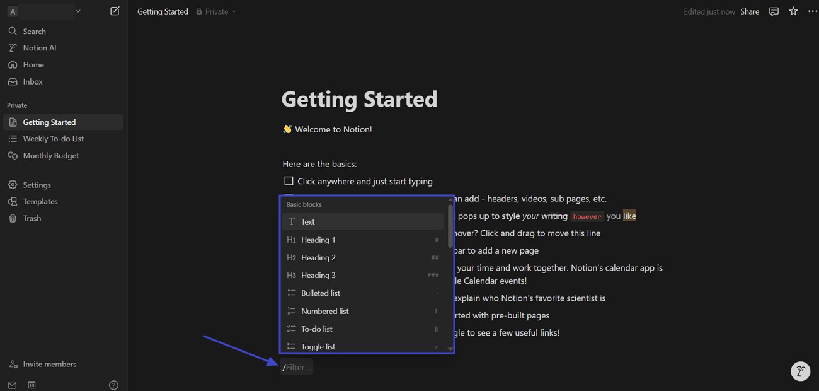Image resolution: width=819 pixels, height=391 pixels.
Task: Click the highlighted word 'like'
Action: pyautogui.click(x=629, y=216)
